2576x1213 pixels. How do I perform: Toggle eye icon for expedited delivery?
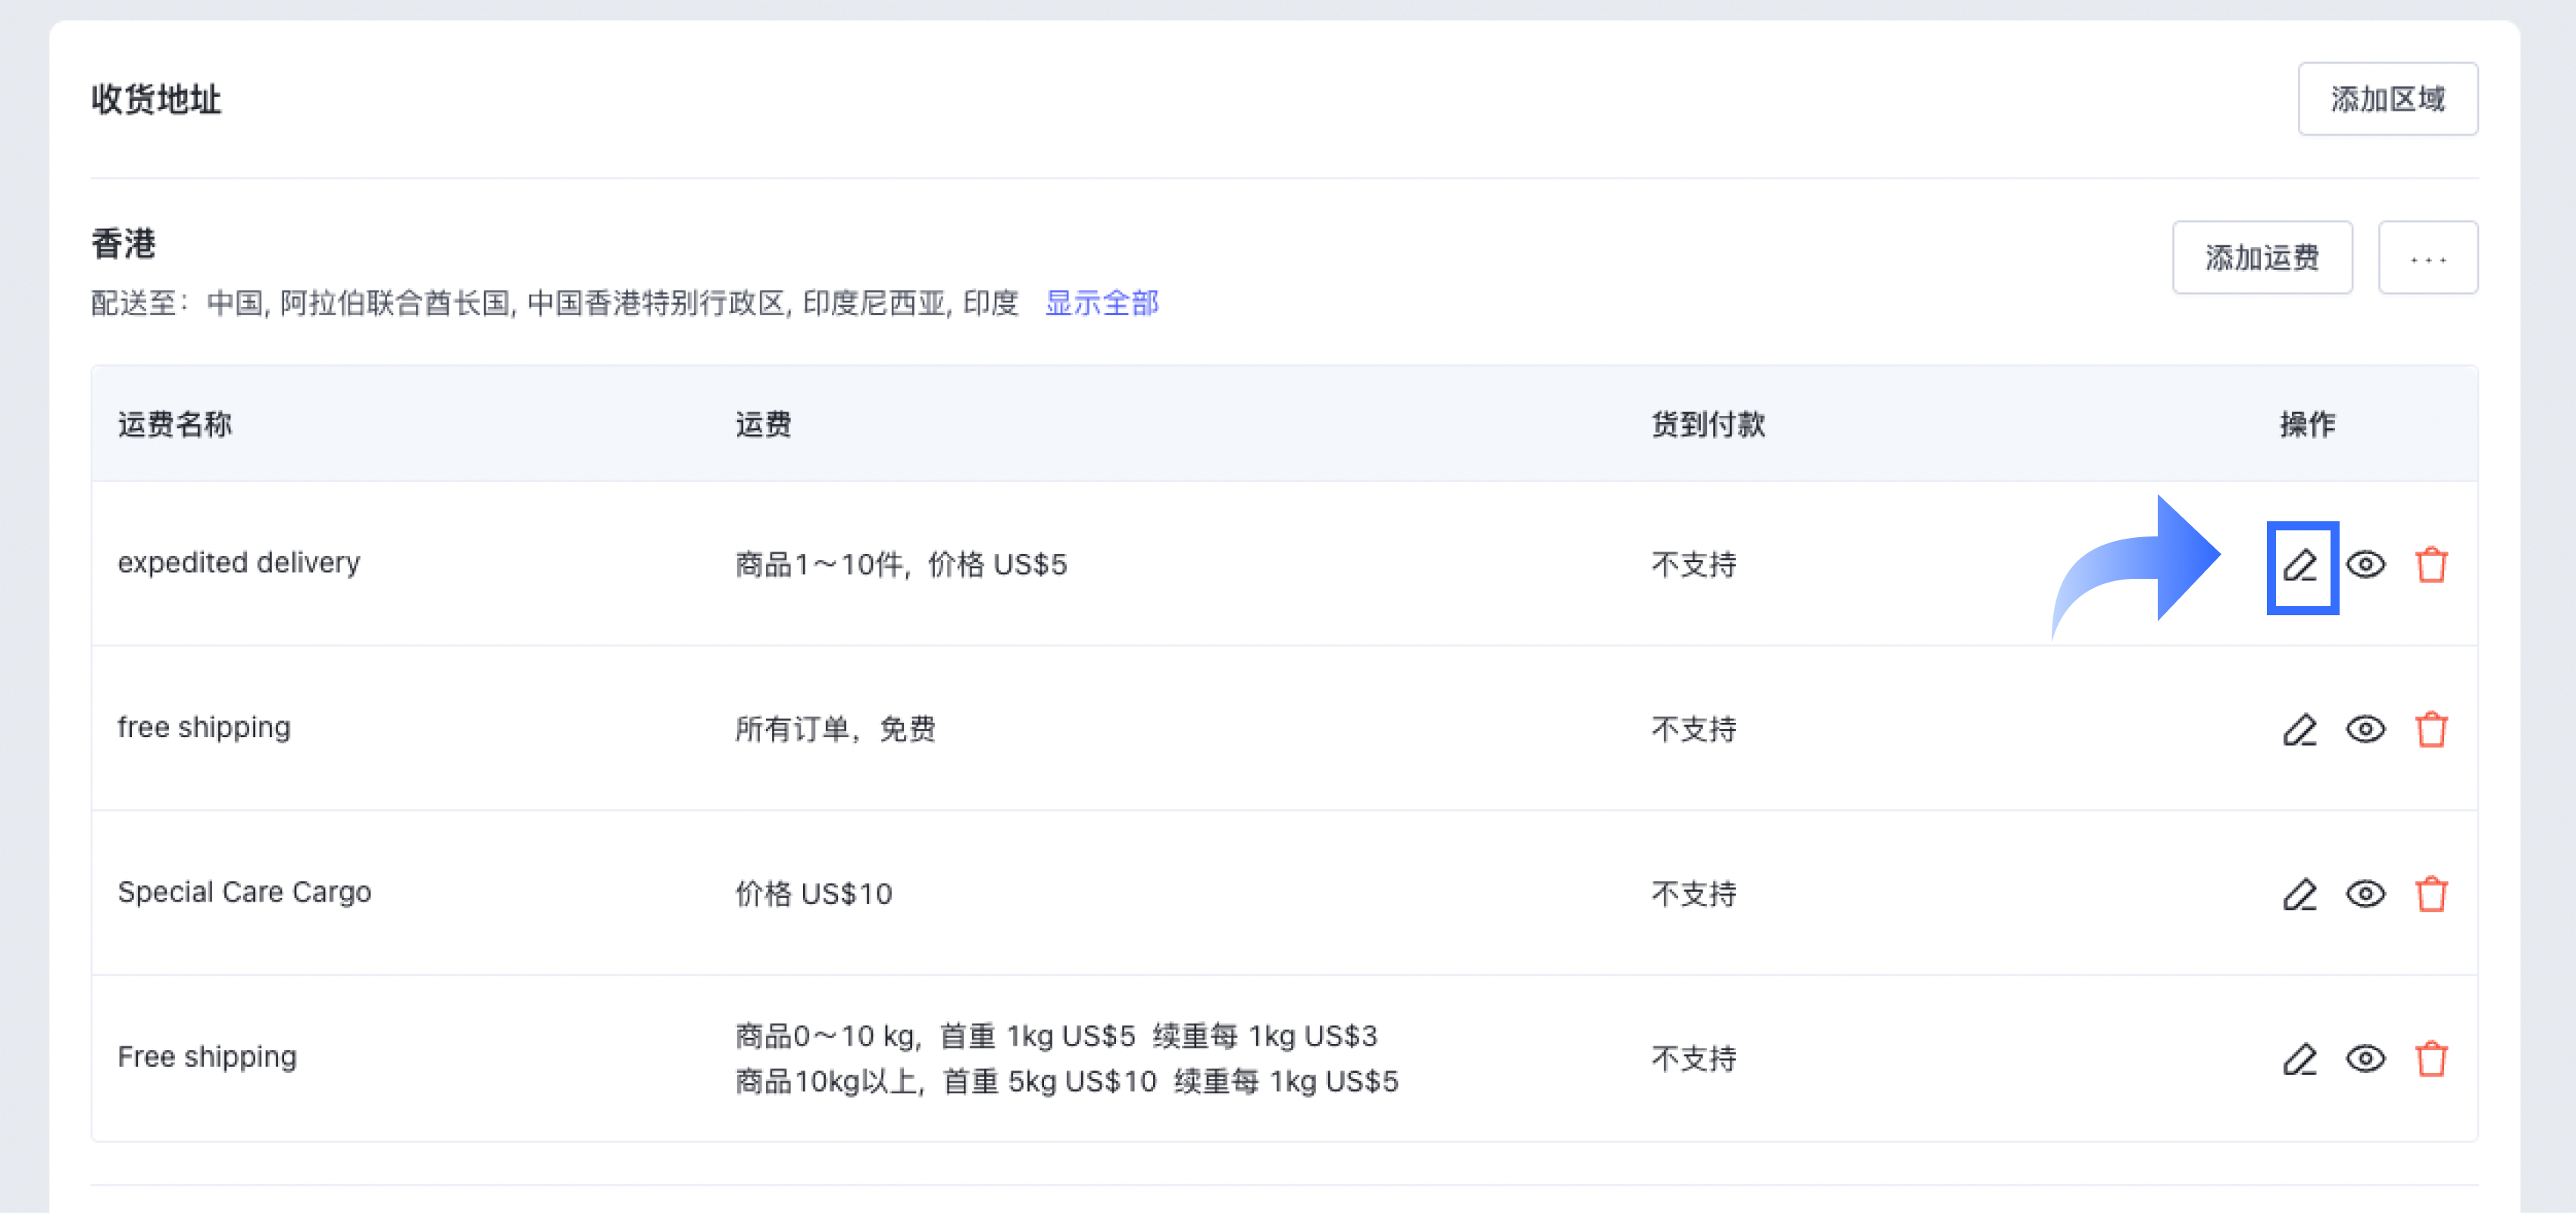click(2365, 566)
